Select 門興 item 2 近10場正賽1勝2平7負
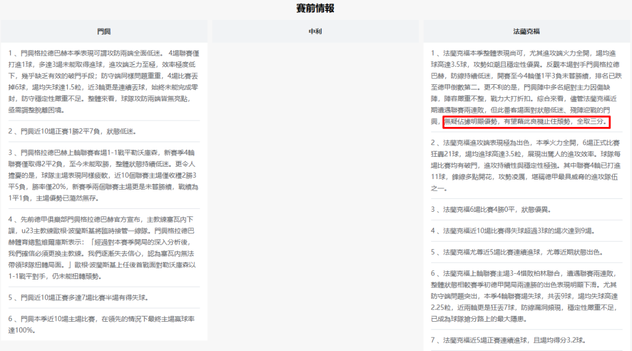The width and height of the screenshot is (632, 351). tap(78, 131)
